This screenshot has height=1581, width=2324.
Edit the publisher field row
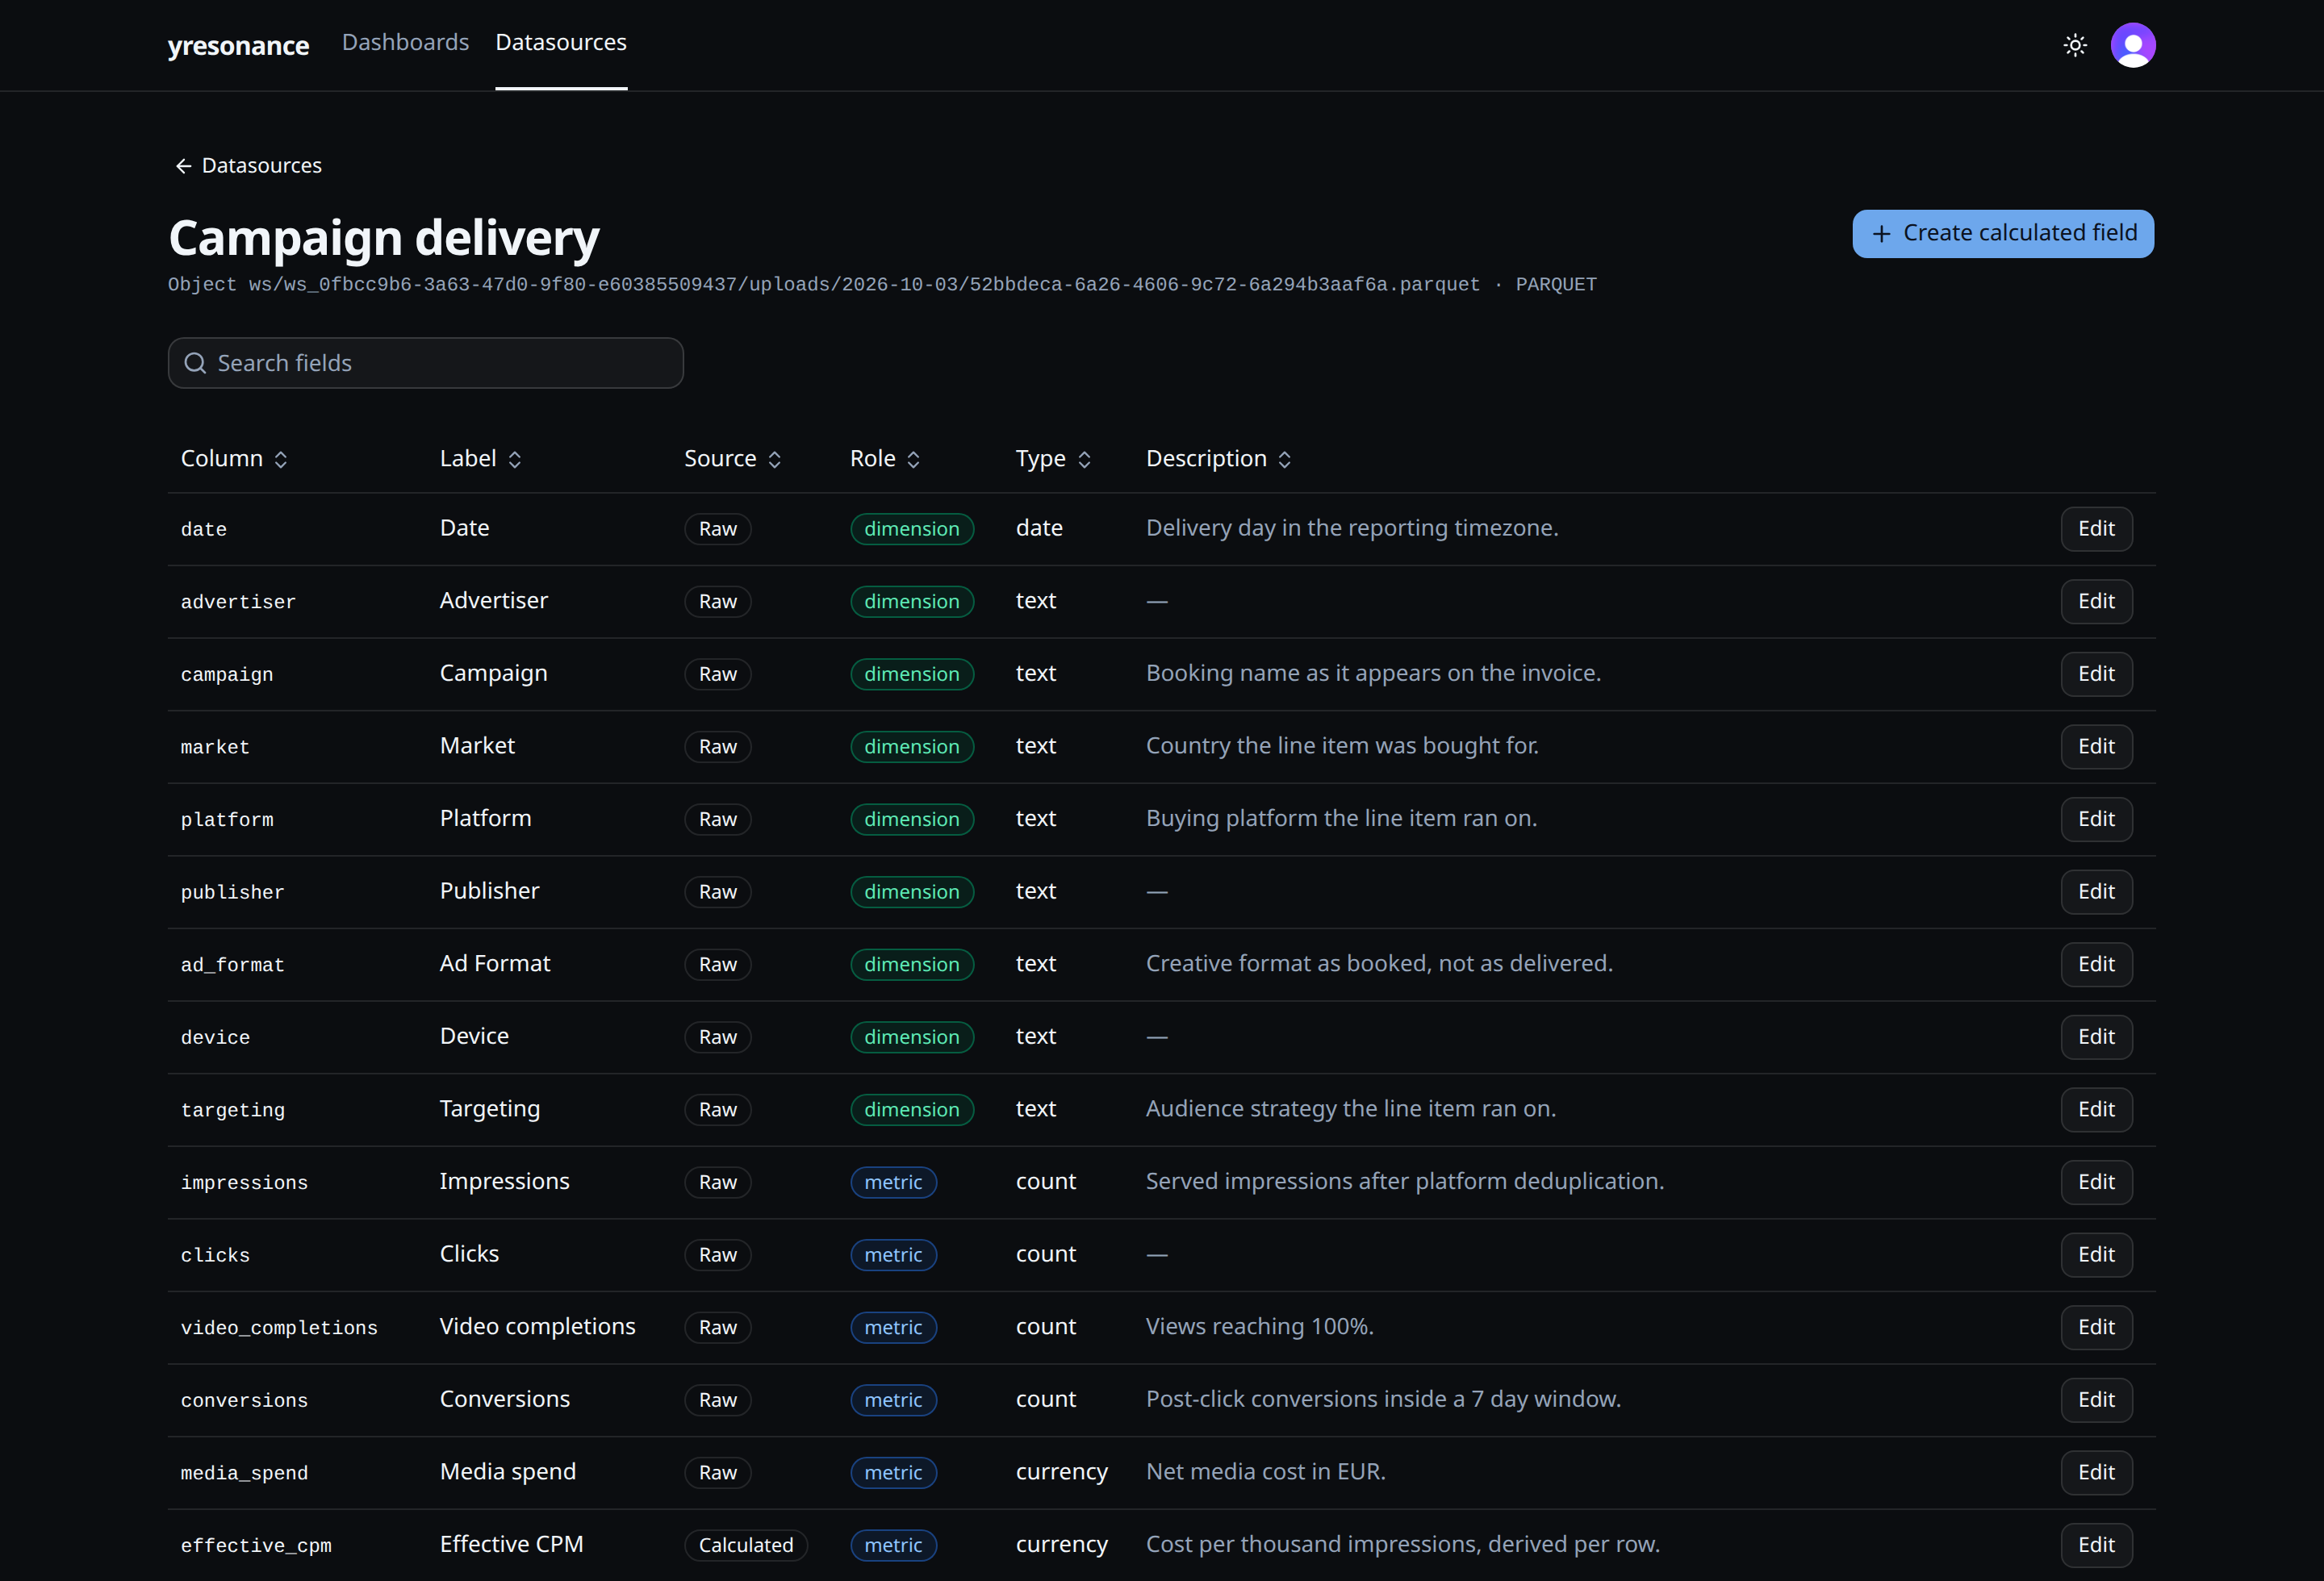point(2096,891)
